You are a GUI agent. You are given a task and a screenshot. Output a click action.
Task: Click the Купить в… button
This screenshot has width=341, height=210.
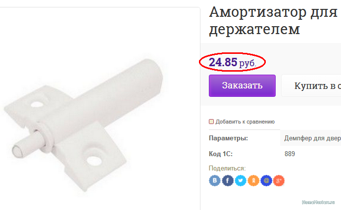coord(311,85)
